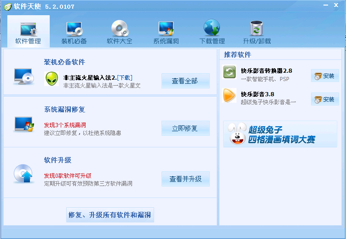Screen dimensions: 346x239
Task: Click the [下载] link for 火星输入法
Action: coord(125,77)
